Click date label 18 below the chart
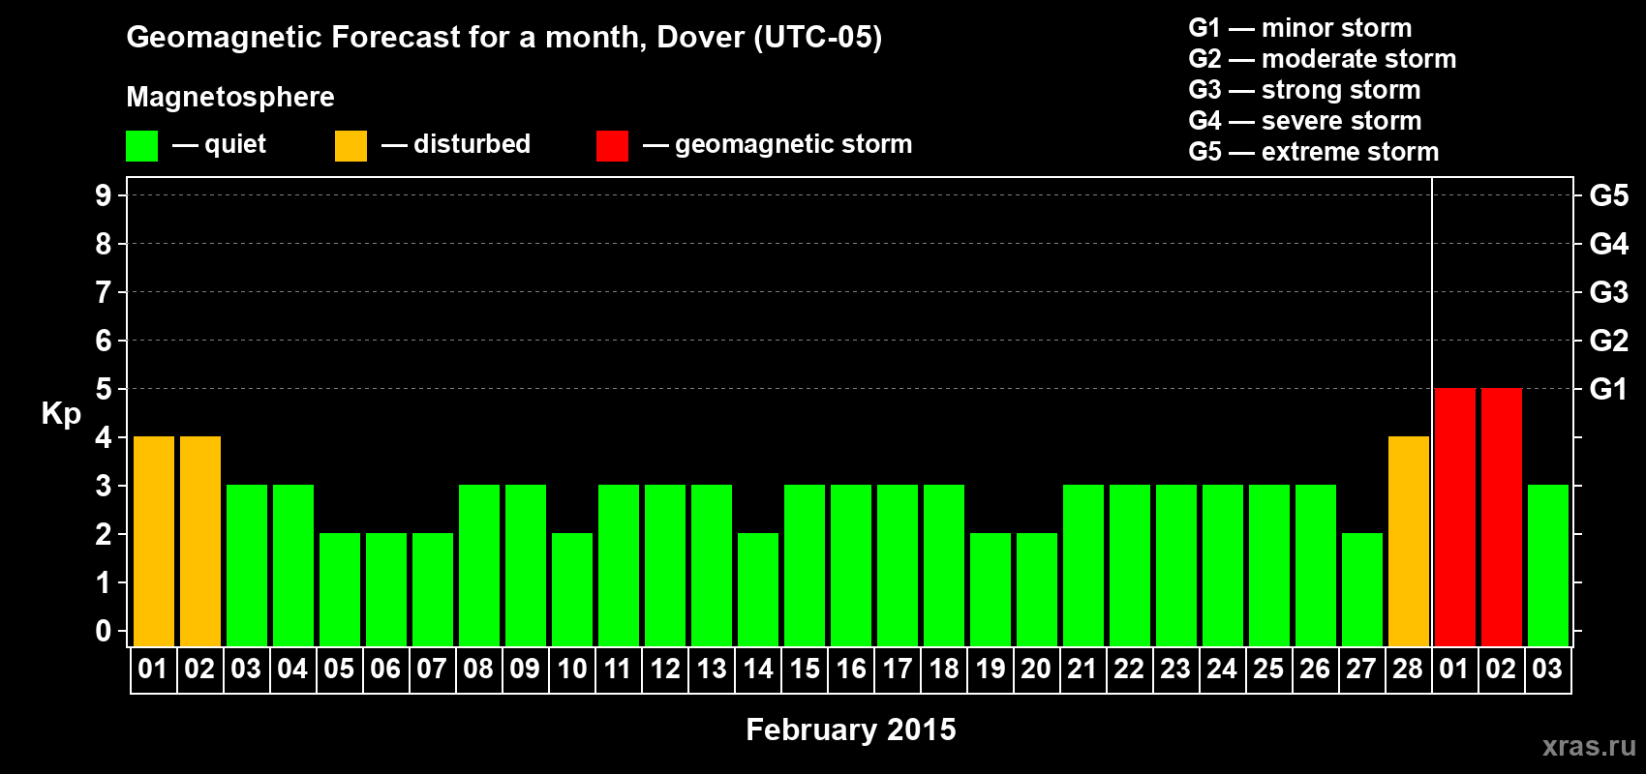1646x774 pixels. [943, 670]
